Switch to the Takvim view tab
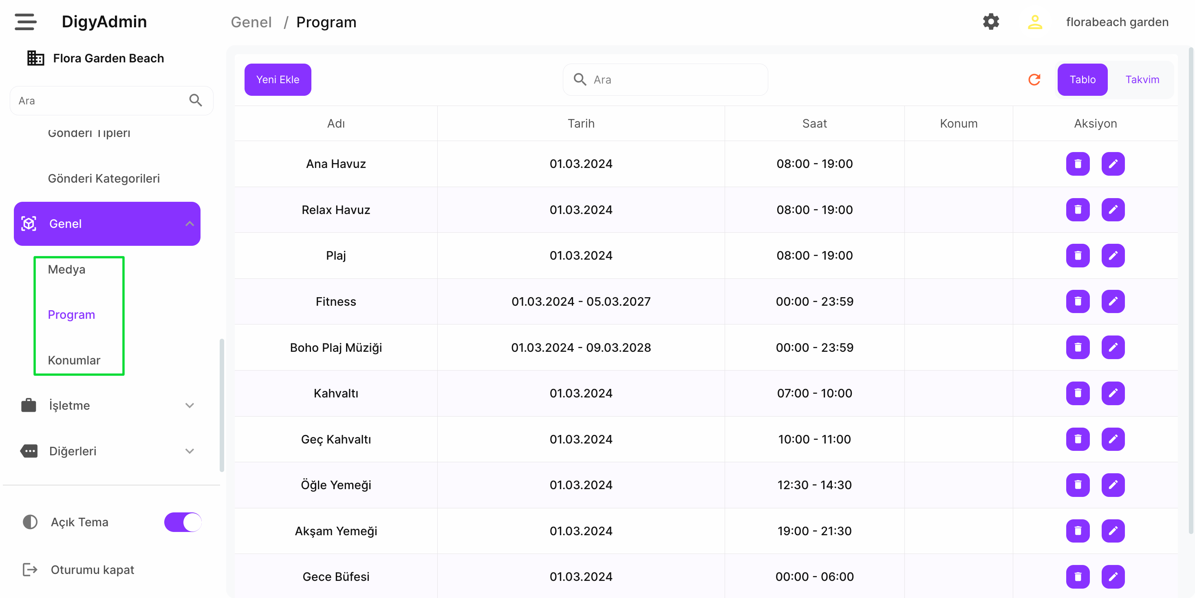Viewport: 1195px width, 598px height. click(x=1142, y=80)
